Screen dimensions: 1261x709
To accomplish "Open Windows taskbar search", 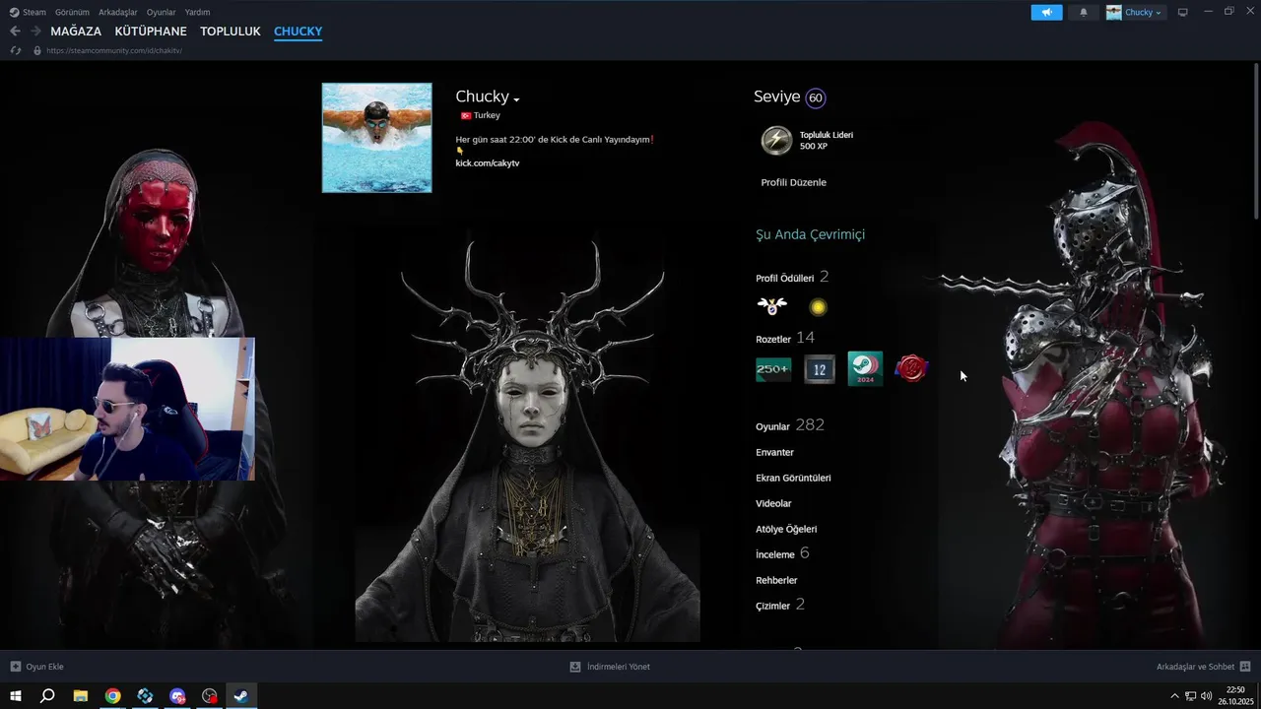I will point(47,695).
